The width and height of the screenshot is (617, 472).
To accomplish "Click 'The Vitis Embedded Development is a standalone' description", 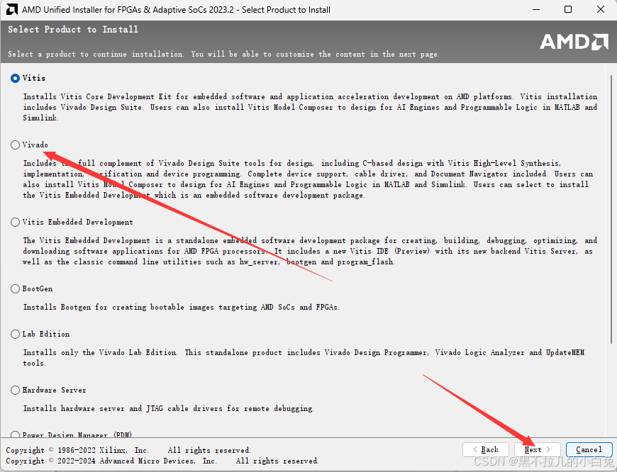I will [x=310, y=251].
